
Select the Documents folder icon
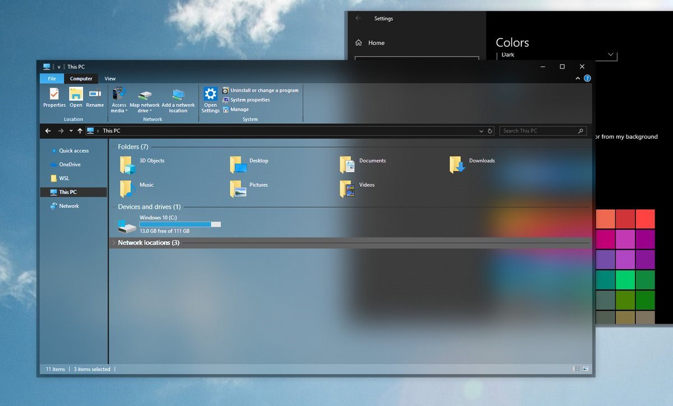[348, 165]
